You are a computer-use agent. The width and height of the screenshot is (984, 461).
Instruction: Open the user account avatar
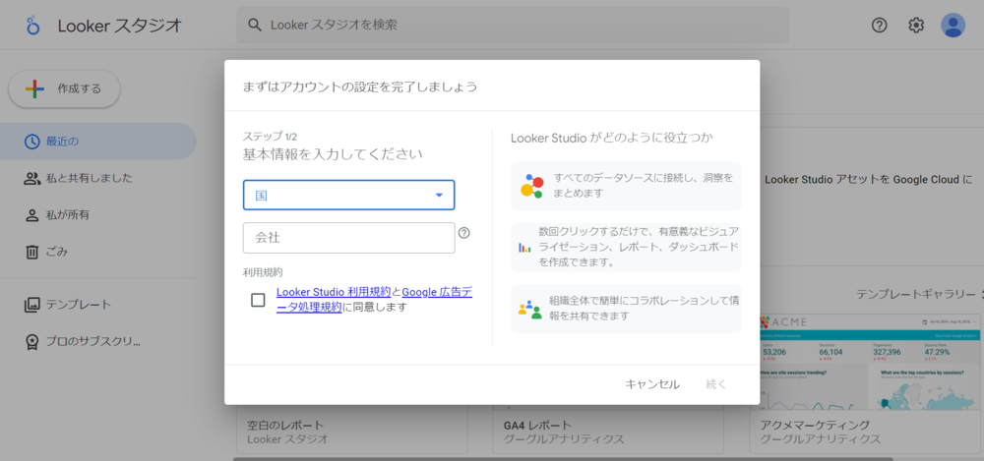point(953,26)
